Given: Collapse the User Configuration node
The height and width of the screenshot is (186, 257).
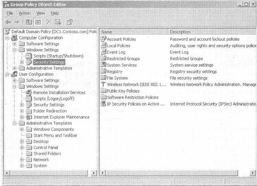Looking at the screenshot, I should coord(7,75).
